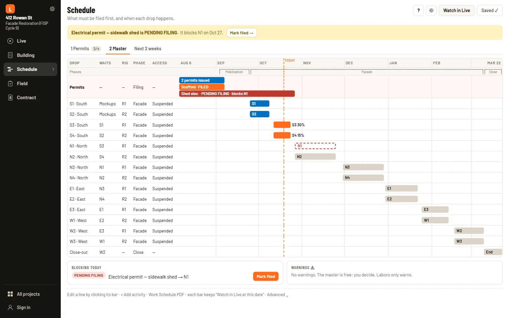Click the dashed N1 blocked bar
Screen dimensions: 509x318
(x=315, y=146)
